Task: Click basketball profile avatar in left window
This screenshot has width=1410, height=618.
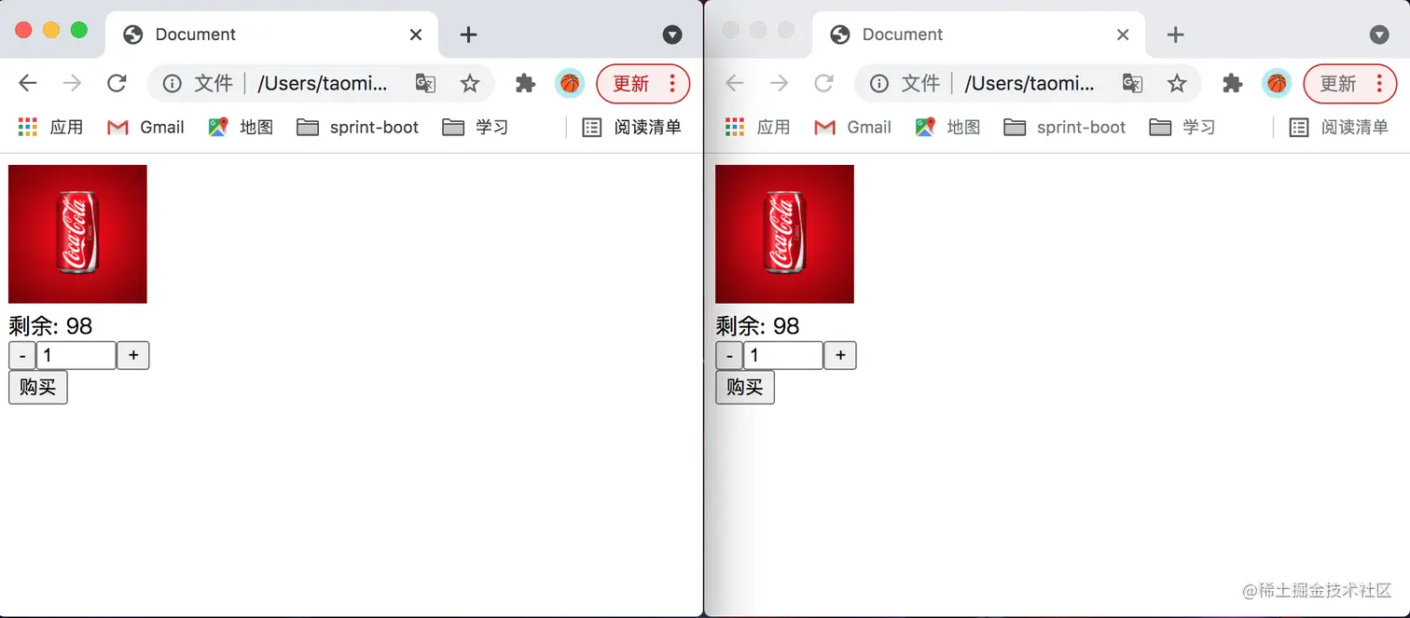Action: coord(570,84)
